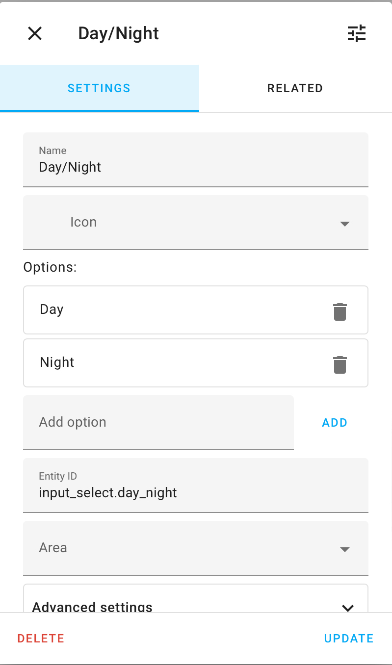392x665 pixels.
Task: Switch to the Related tab
Action: coord(295,88)
